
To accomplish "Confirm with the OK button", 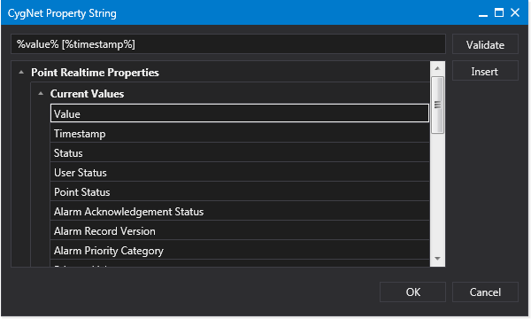I will tap(412, 292).
